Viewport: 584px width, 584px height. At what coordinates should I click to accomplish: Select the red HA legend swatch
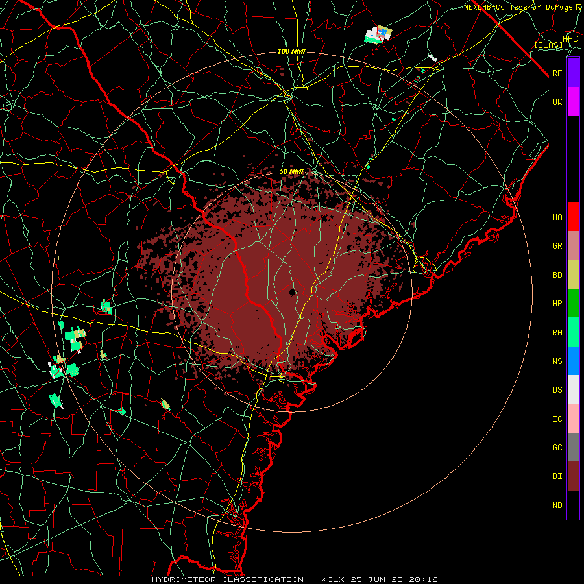(x=573, y=217)
